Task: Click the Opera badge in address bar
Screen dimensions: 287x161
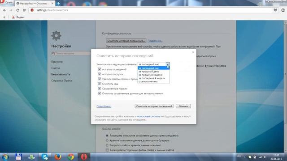Action: pos(32,10)
